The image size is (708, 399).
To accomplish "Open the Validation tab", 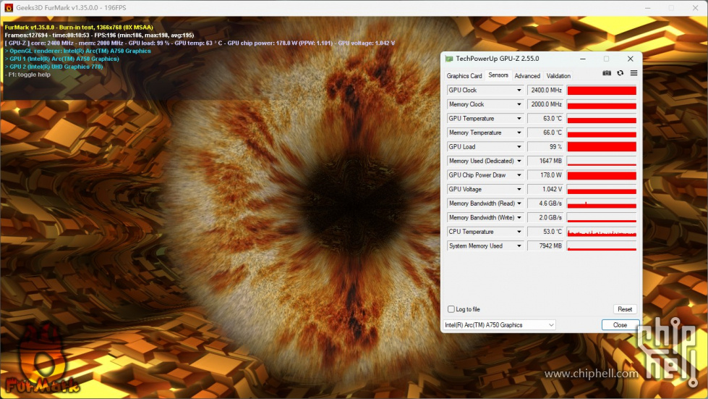I will (558, 76).
